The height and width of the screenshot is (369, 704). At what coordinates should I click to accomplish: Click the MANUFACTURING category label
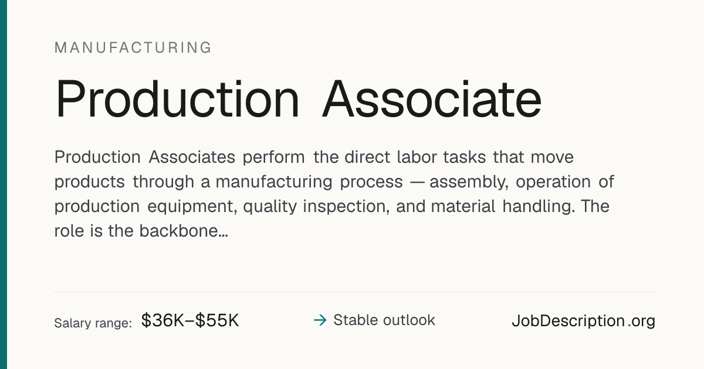[133, 48]
